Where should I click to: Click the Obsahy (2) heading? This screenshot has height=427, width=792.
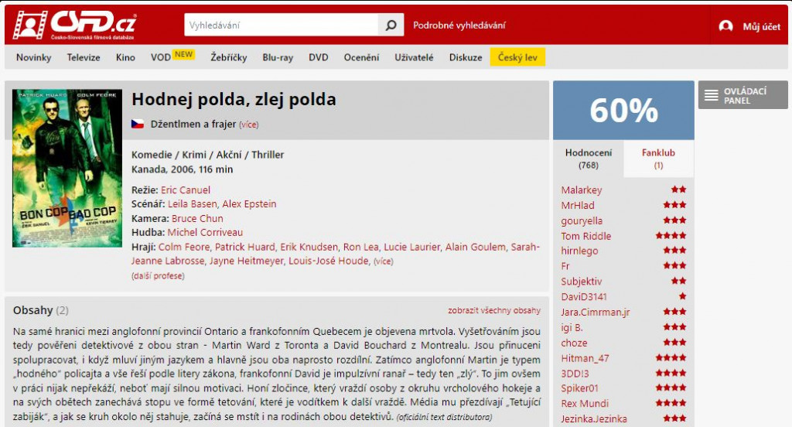point(41,310)
